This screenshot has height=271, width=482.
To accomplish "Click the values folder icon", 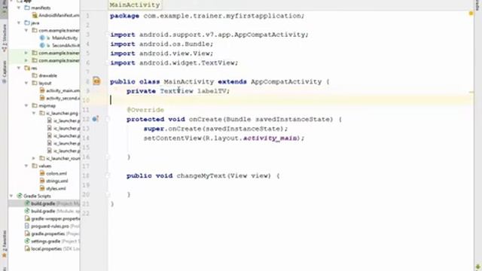I will [35, 166].
